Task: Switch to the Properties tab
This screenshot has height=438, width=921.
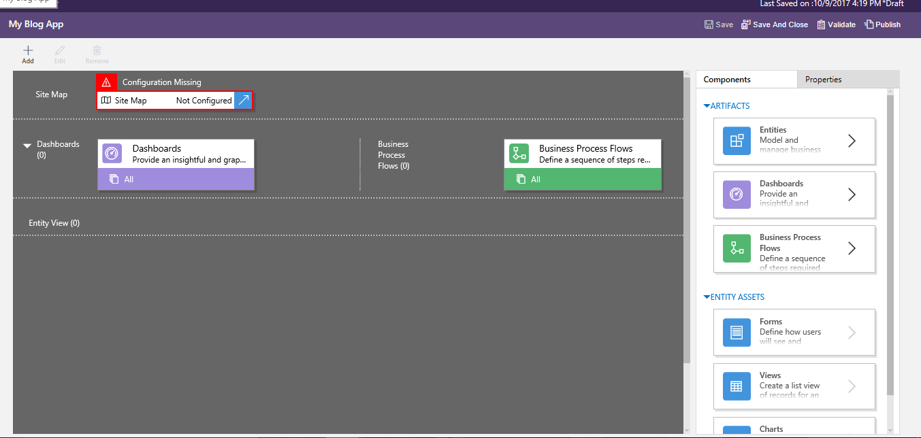Action: pos(823,79)
